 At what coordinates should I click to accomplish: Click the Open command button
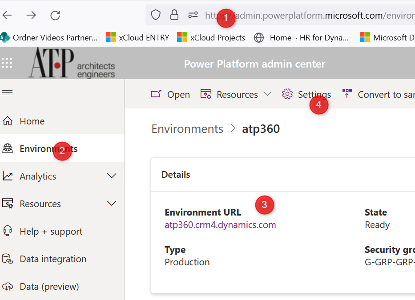point(170,94)
